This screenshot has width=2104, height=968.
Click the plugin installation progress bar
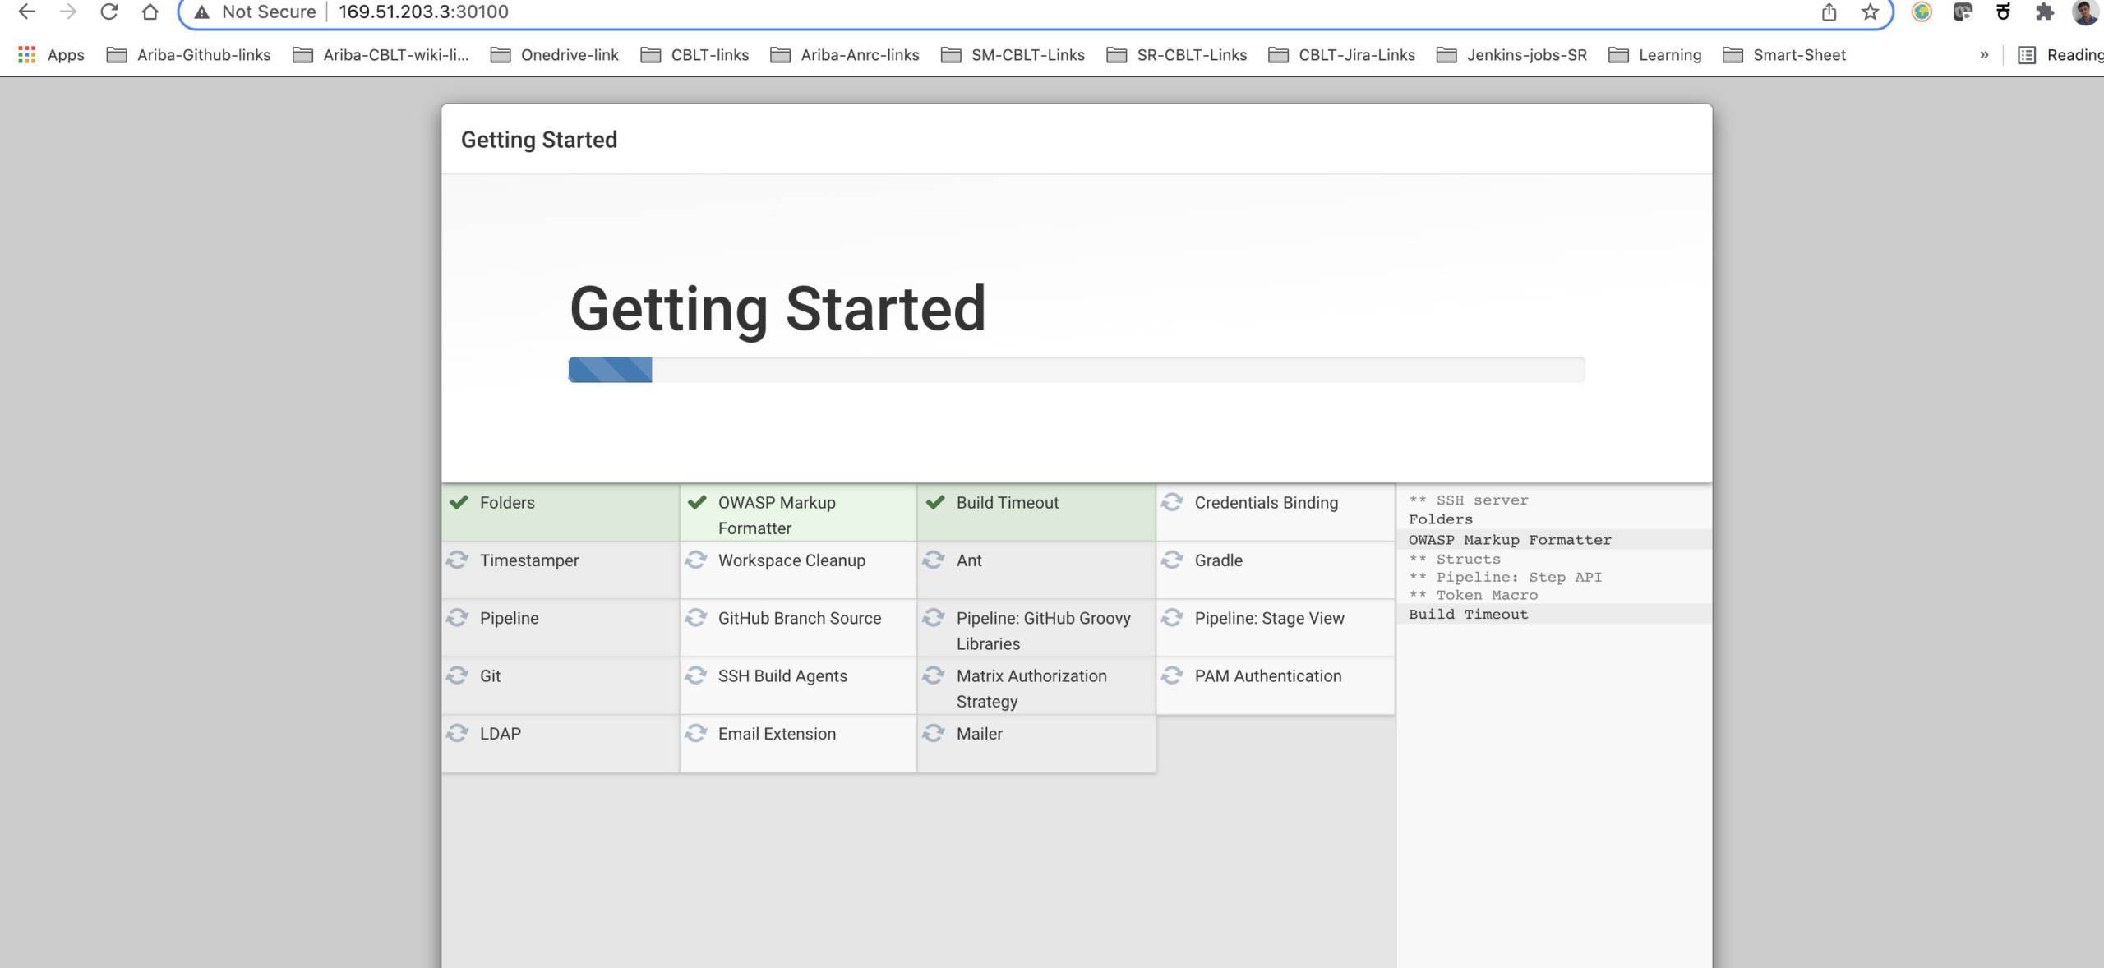pos(1077,370)
